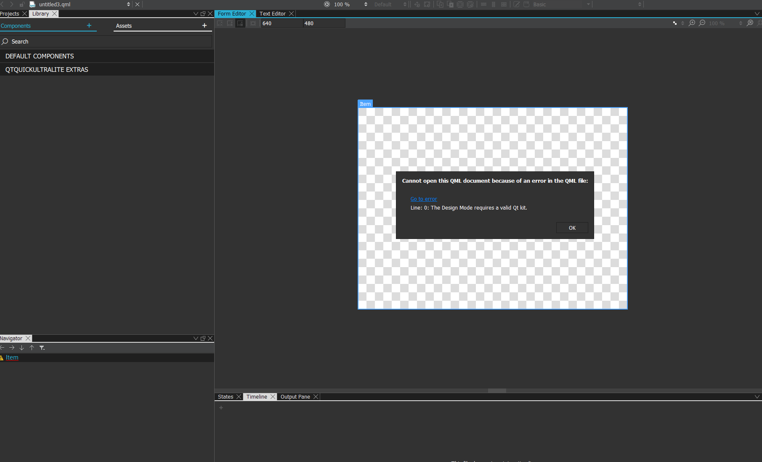This screenshot has width=762, height=462.
Task: Toggle the highlighted snapping-without-anchors button
Action: point(240,24)
